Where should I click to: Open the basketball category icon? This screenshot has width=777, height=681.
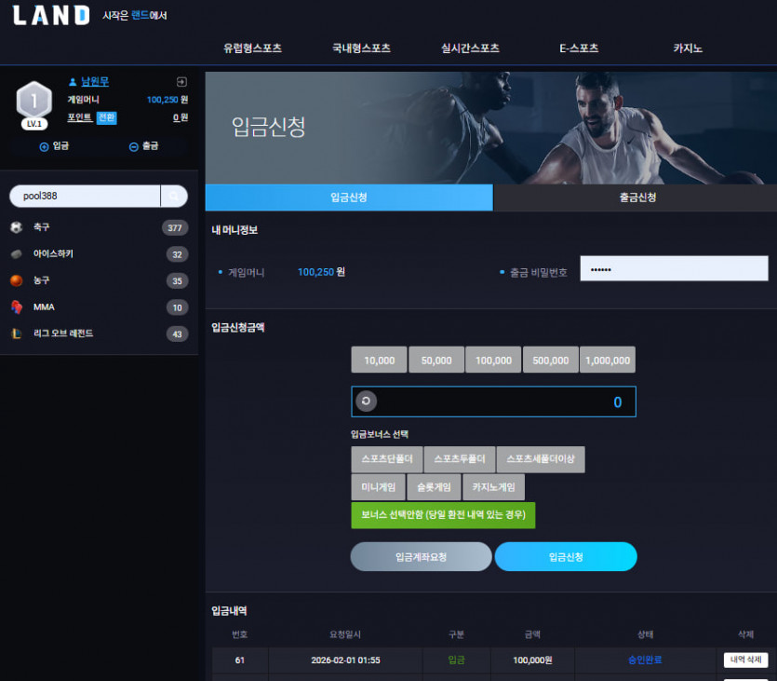17,280
